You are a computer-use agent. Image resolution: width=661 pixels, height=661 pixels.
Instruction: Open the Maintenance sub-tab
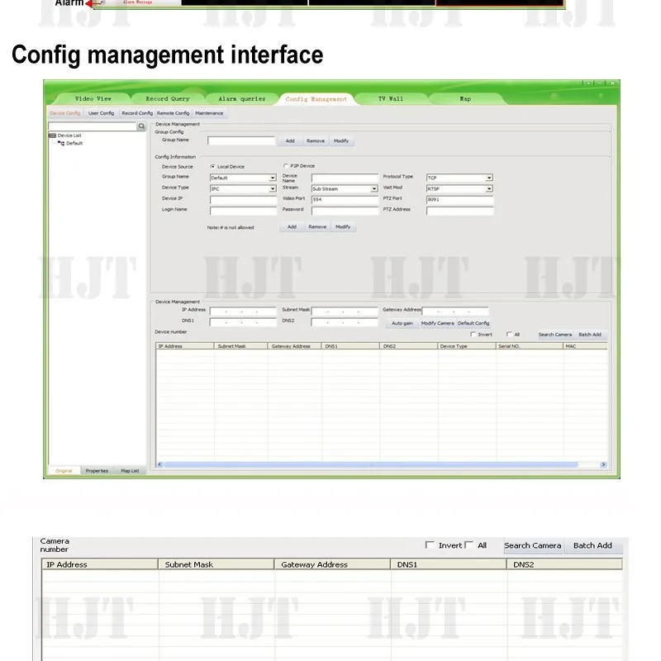coord(209,113)
